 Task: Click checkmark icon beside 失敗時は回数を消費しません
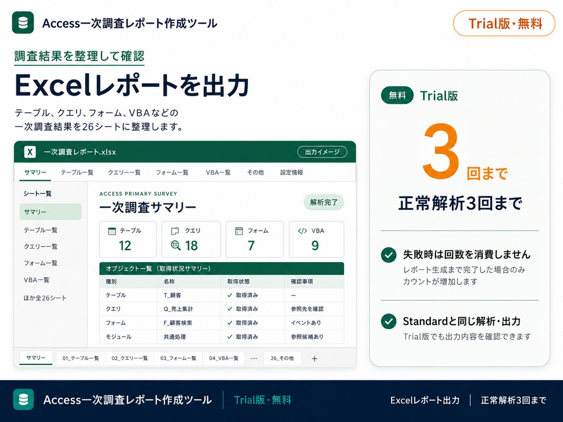click(x=389, y=255)
